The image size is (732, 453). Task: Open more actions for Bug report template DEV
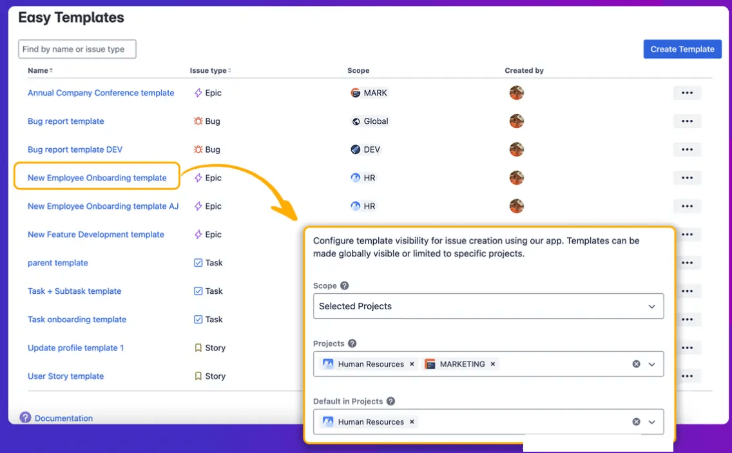pos(687,149)
